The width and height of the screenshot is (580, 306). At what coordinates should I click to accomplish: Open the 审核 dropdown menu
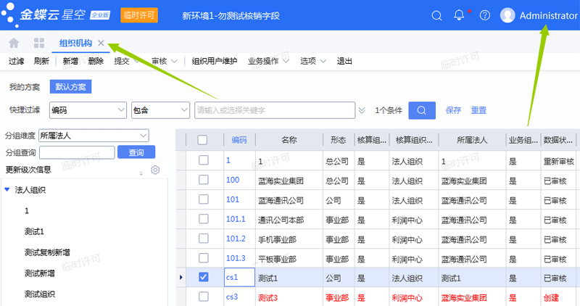165,61
